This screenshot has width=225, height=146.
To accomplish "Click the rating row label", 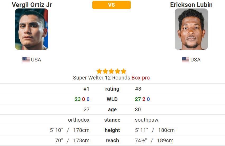I will tap(112, 89).
